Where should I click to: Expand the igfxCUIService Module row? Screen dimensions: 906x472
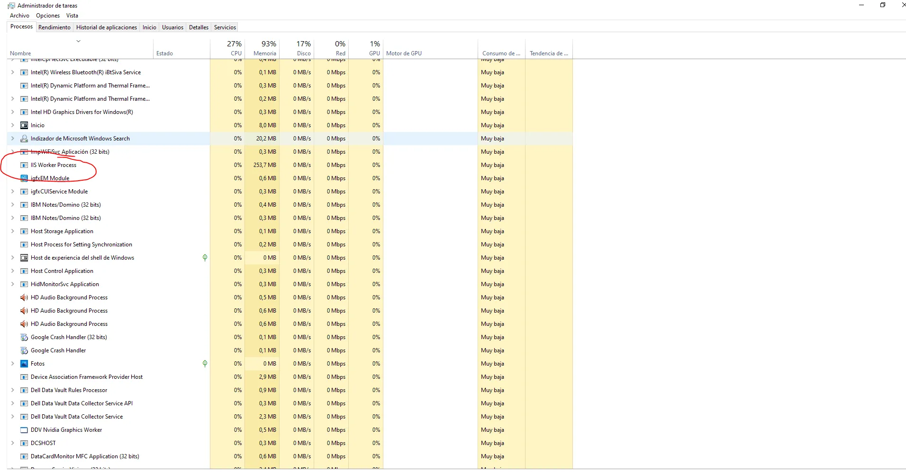(x=13, y=192)
